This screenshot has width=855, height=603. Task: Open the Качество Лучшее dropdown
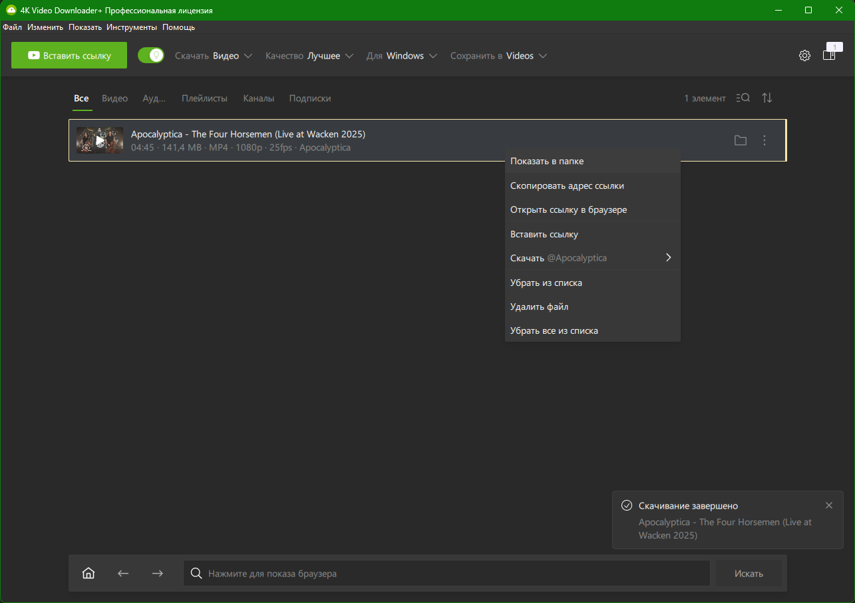(x=309, y=56)
